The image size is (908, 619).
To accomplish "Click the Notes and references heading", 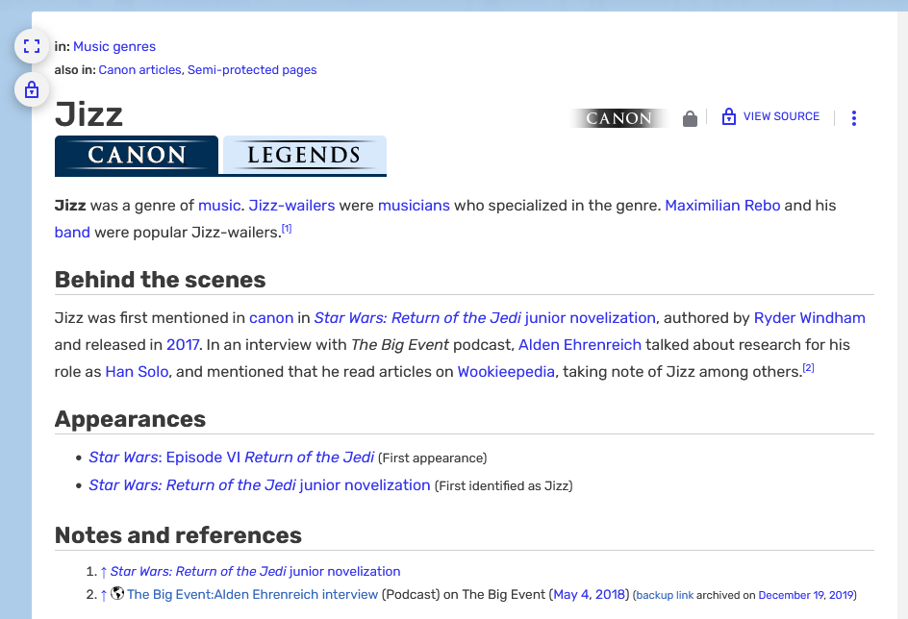I will [178, 535].
